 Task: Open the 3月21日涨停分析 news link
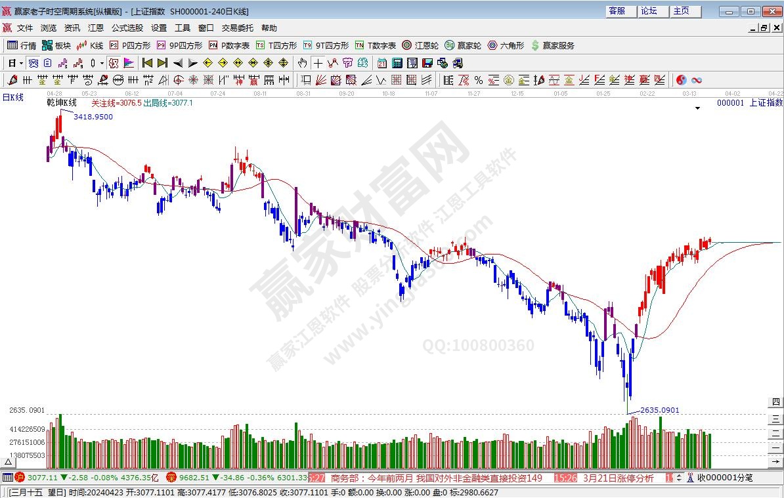coord(617,478)
